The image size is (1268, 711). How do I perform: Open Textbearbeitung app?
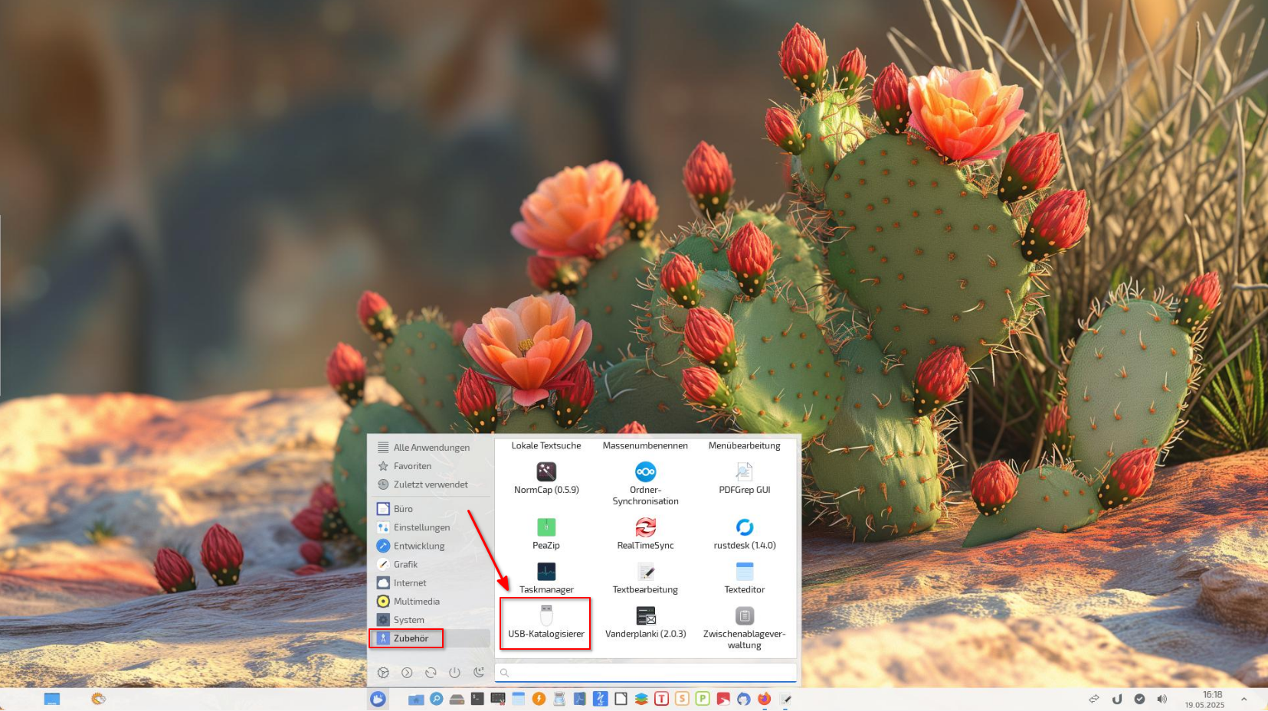(645, 578)
